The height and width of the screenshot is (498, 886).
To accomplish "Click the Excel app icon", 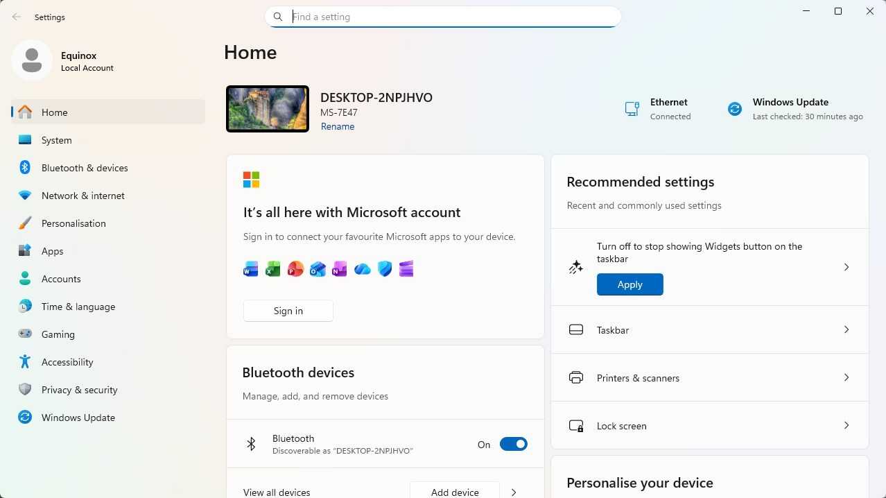I will (x=273, y=269).
